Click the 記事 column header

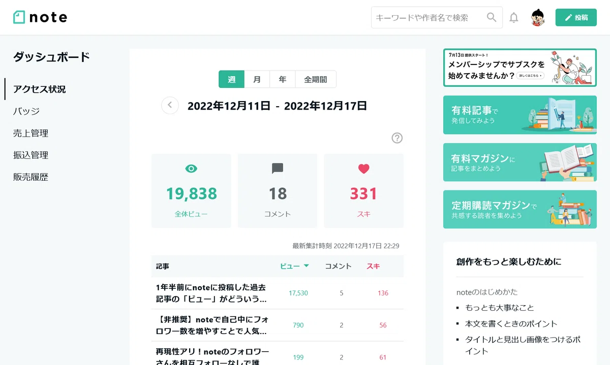point(163,266)
